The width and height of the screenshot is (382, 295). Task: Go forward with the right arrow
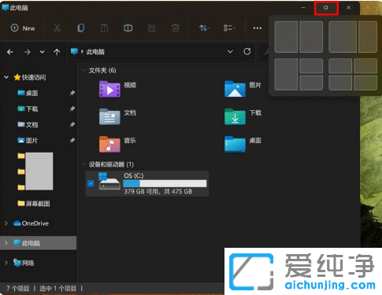click(x=27, y=52)
